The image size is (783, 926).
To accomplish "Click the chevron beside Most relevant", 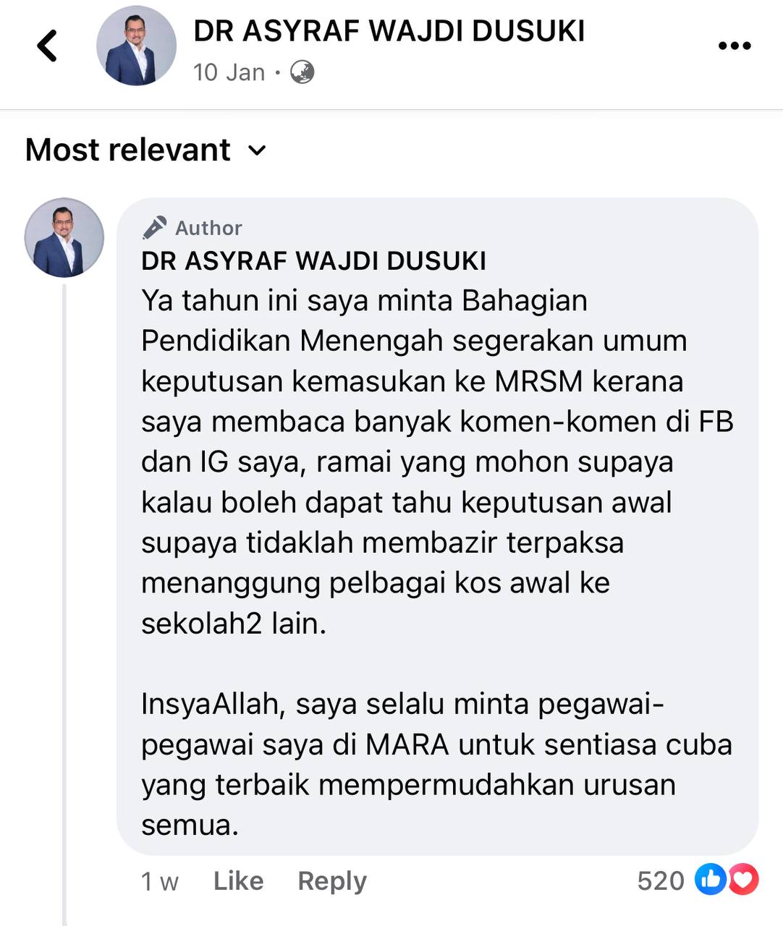I will pyautogui.click(x=257, y=150).
